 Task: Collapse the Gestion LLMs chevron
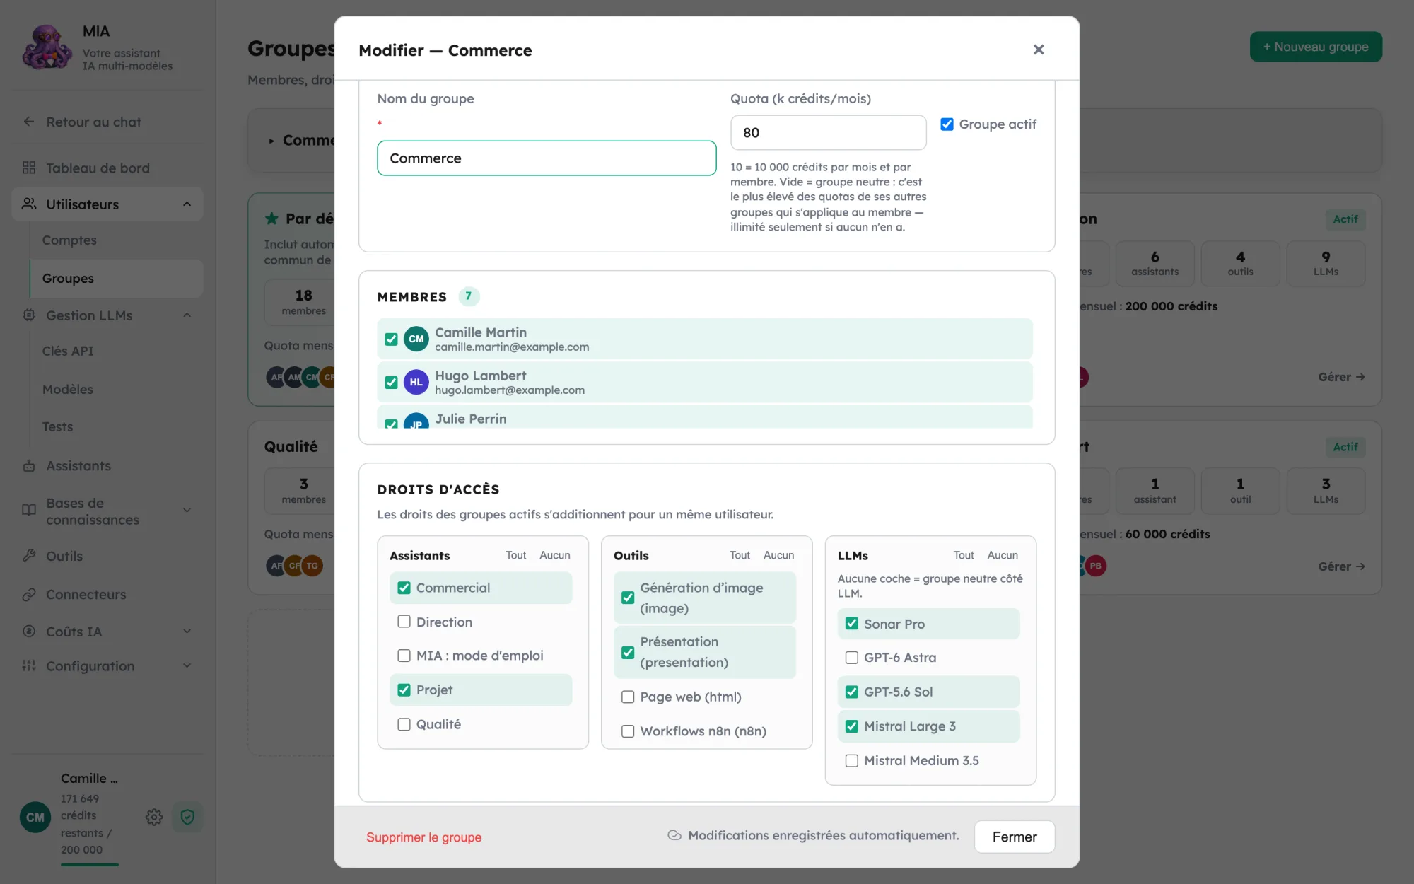pyautogui.click(x=187, y=315)
